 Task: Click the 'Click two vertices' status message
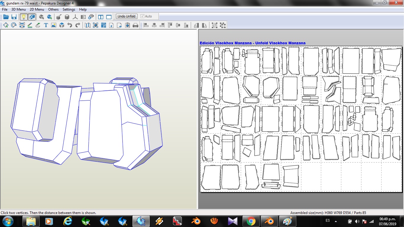click(x=48, y=213)
